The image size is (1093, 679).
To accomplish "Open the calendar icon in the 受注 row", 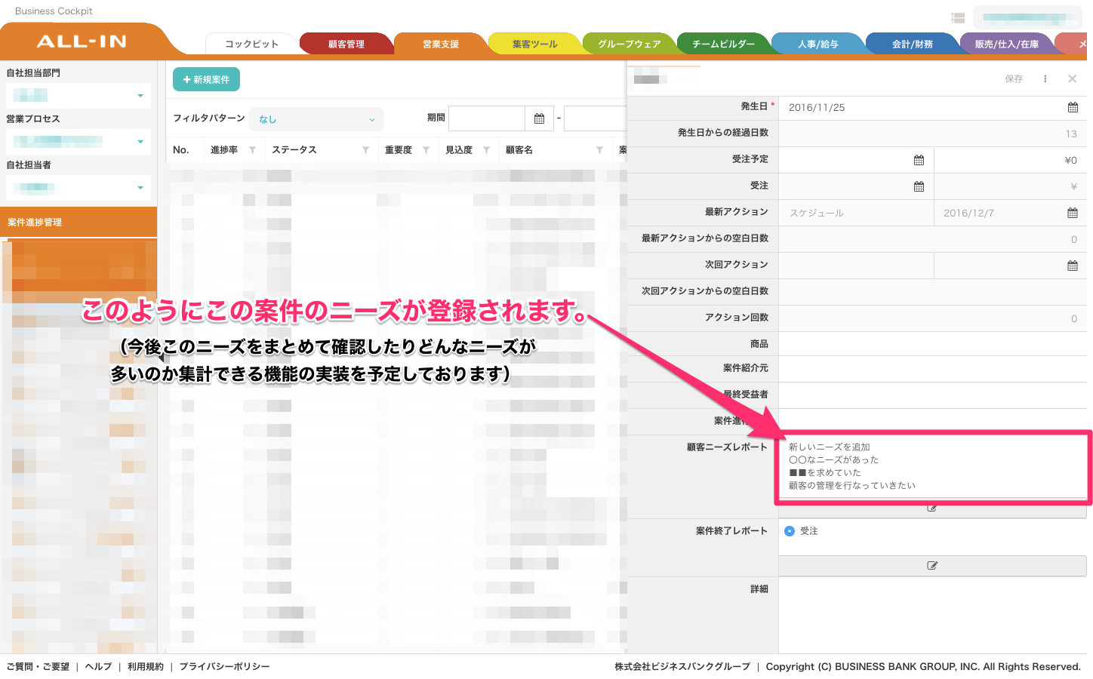I will [x=919, y=186].
